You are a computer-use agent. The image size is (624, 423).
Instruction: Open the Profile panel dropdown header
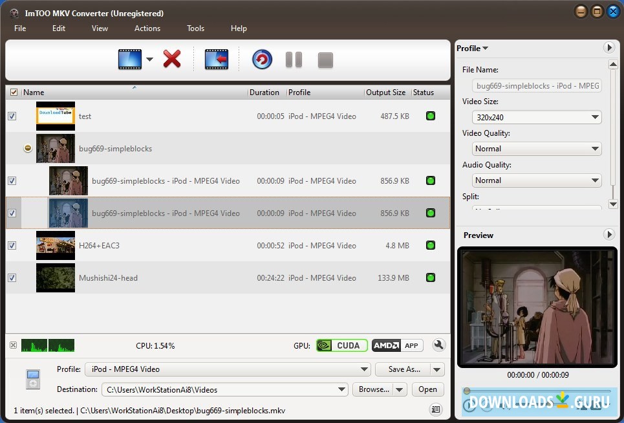click(x=473, y=49)
